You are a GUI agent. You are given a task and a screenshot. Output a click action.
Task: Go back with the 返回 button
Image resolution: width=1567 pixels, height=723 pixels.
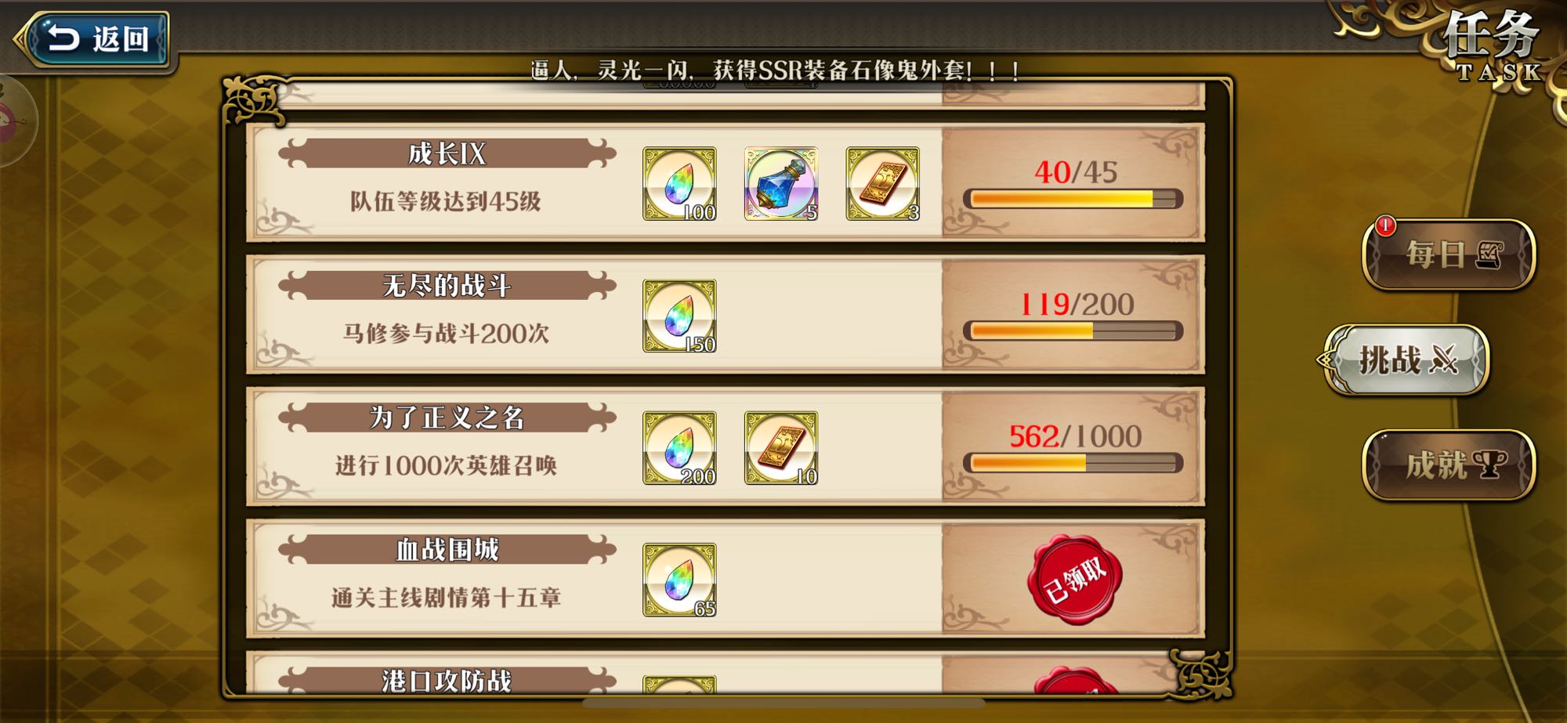[94, 38]
